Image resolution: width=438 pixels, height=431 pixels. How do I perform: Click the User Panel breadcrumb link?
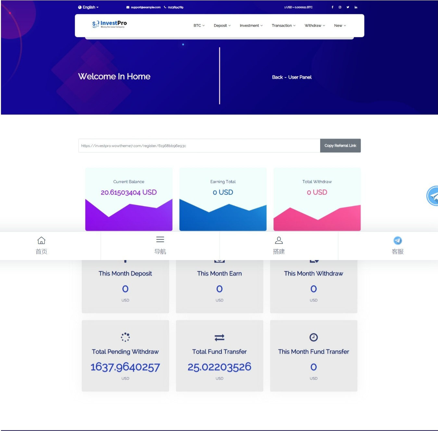300,77
